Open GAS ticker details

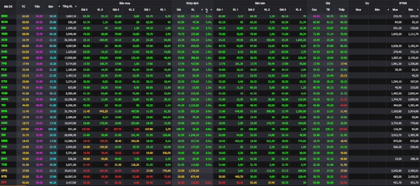click(x=4, y=87)
